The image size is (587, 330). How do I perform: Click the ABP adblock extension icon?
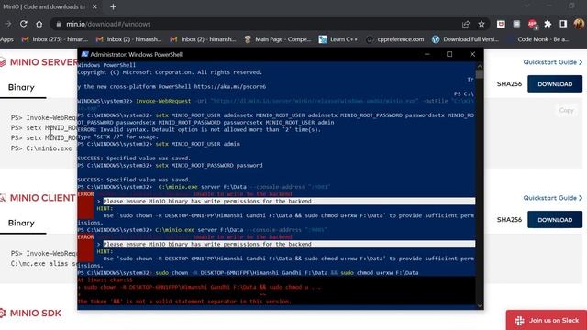[532, 24]
